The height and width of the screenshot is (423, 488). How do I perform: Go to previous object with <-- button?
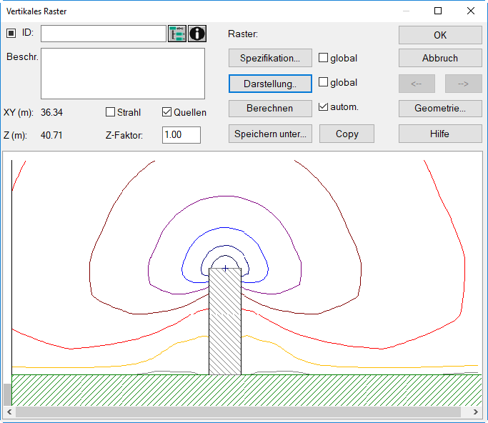[x=417, y=84]
